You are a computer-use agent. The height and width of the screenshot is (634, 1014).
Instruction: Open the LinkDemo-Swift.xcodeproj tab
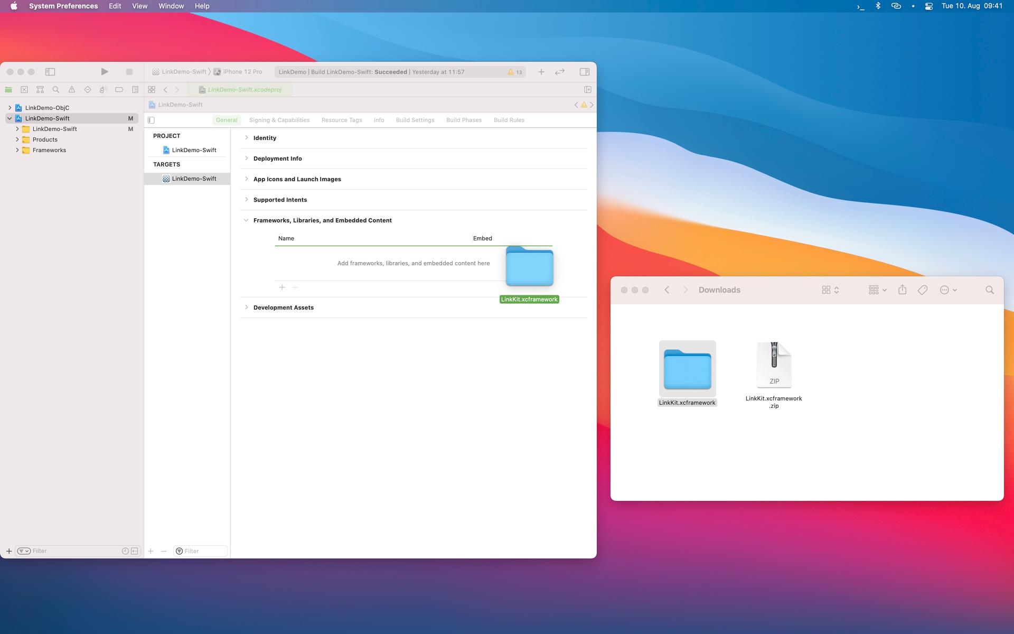tap(240, 90)
